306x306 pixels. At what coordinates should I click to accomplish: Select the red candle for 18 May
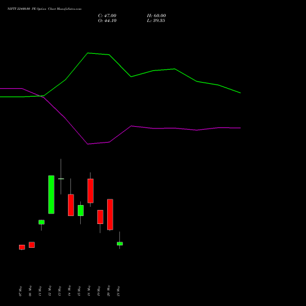91,191
